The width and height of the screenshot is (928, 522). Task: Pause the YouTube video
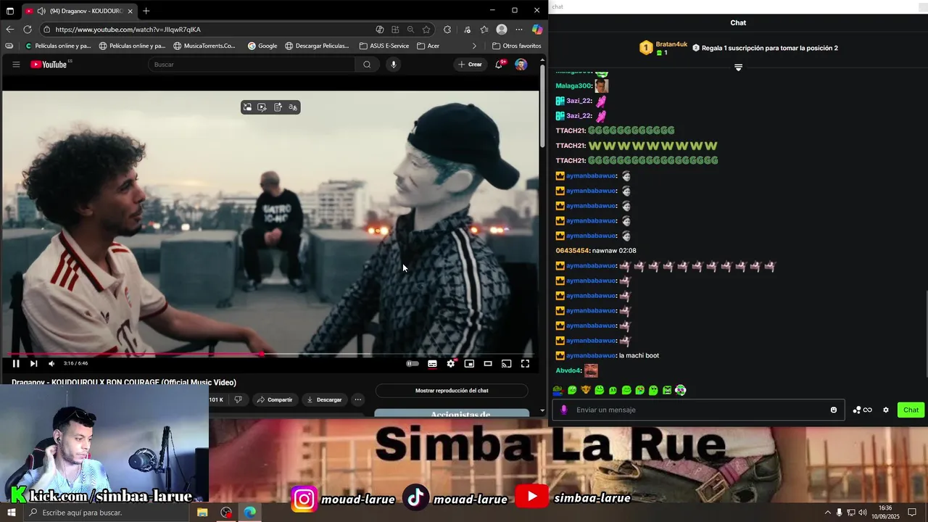click(16, 364)
